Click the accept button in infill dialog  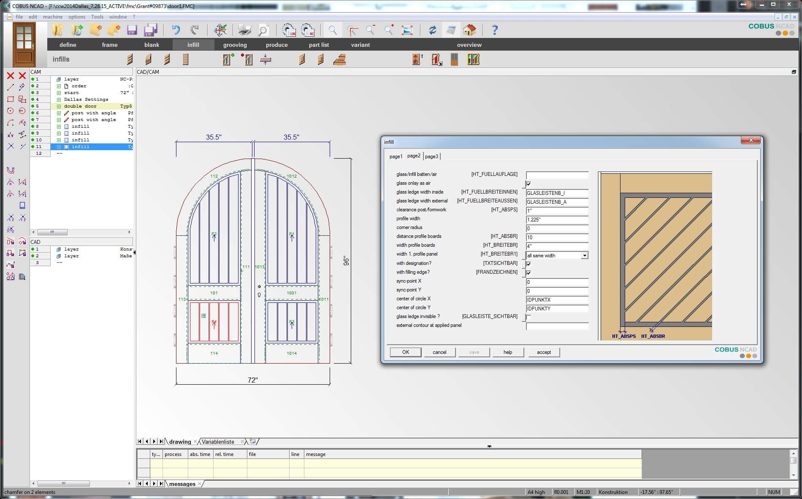544,352
